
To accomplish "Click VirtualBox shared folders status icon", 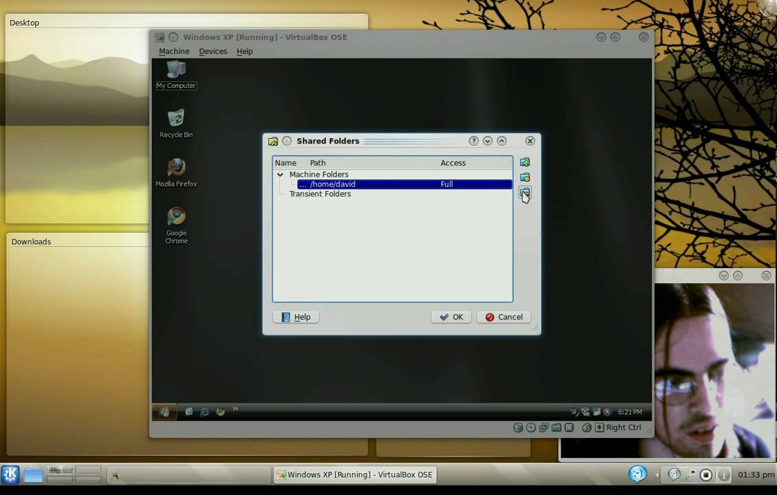I will [x=556, y=427].
